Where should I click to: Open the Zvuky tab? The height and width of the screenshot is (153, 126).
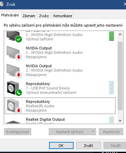(44, 16)
